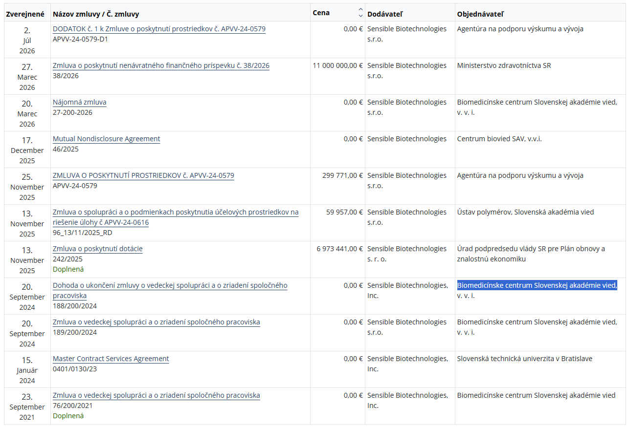Click the publication date 2. Júl 2026
The image size is (629, 429).
(27, 40)
